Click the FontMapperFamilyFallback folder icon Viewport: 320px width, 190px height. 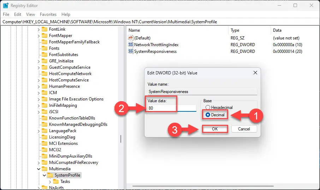(x=44, y=42)
